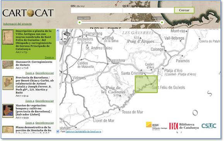224x141 pixels.
Task: Click the list scrollbar down arrow
Action: [58, 131]
